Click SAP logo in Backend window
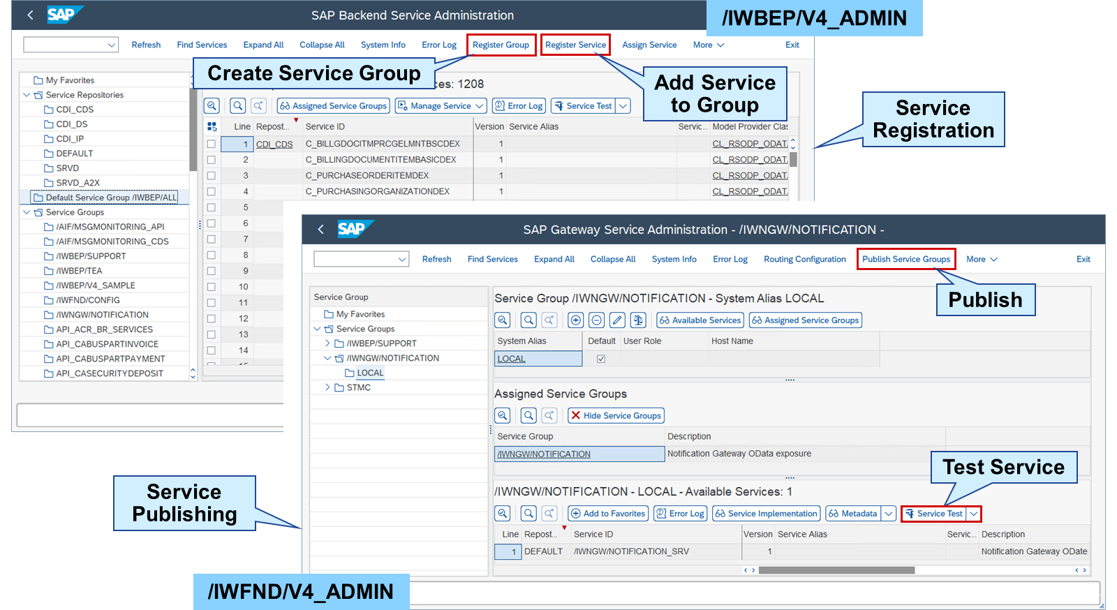The width and height of the screenshot is (1117, 610). click(x=64, y=15)
